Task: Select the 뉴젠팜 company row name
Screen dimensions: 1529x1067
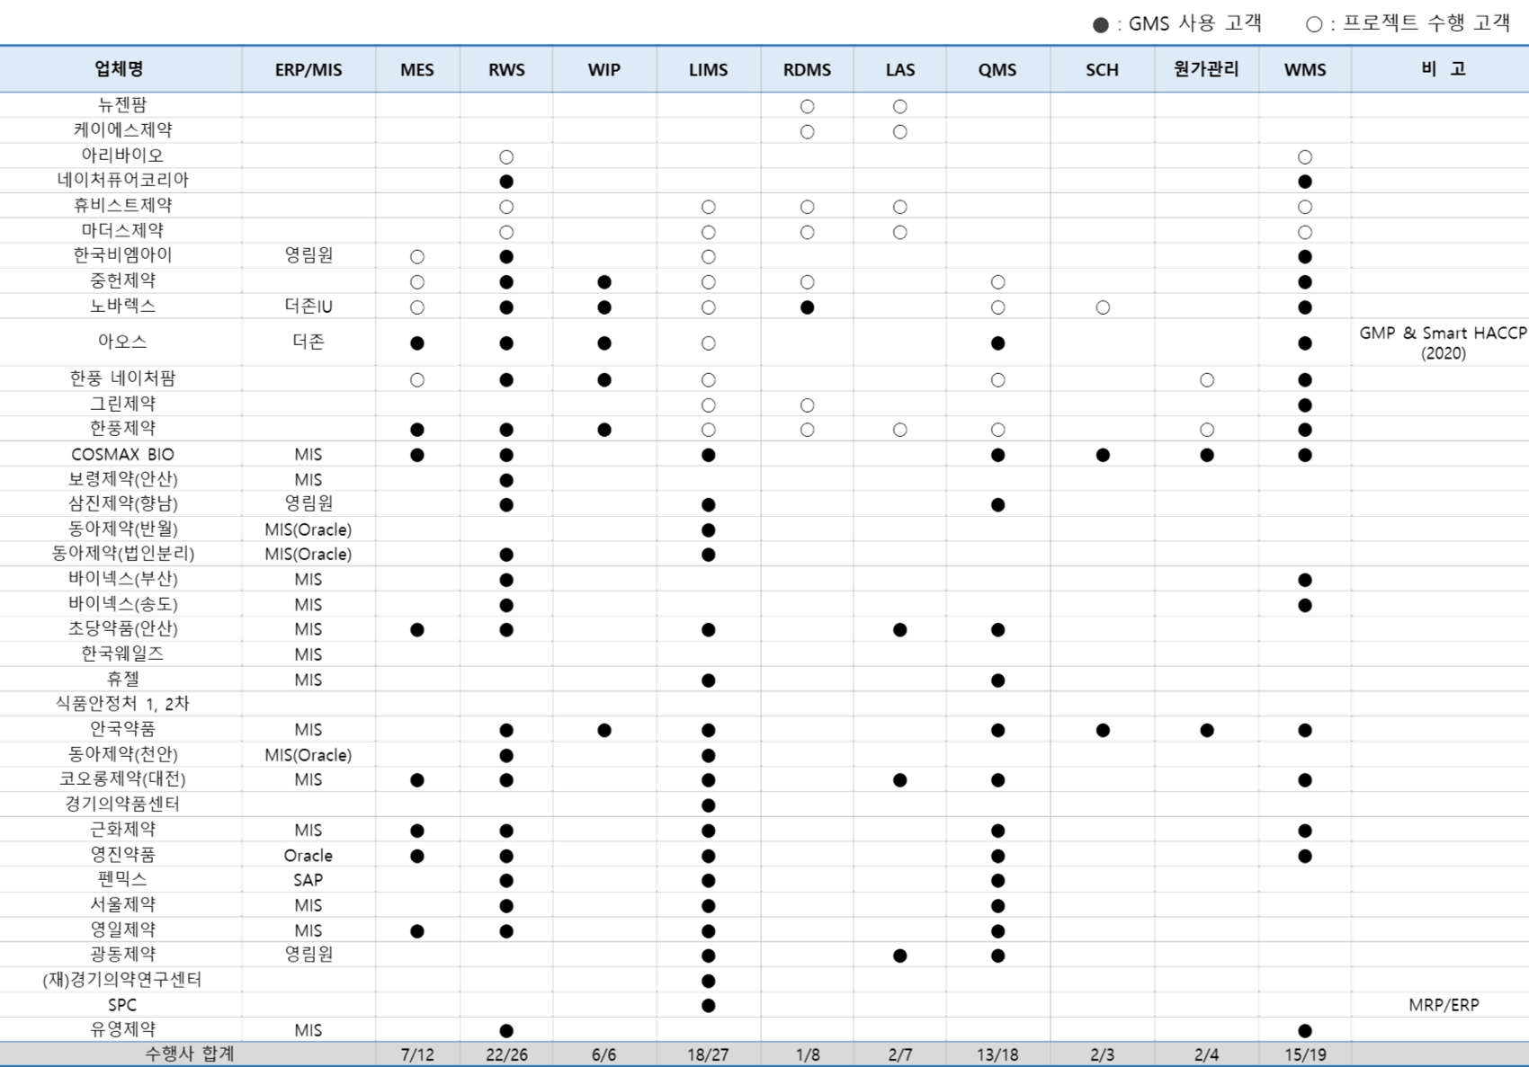Action: (x=122, y=105)
